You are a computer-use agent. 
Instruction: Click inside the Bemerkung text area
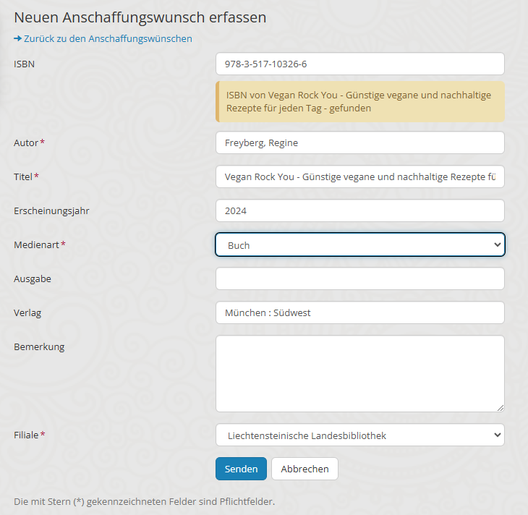tap(359, 373)
